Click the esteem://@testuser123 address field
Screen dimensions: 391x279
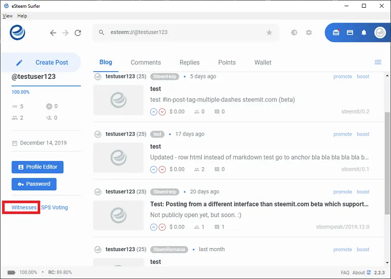[x=186, y=32]
